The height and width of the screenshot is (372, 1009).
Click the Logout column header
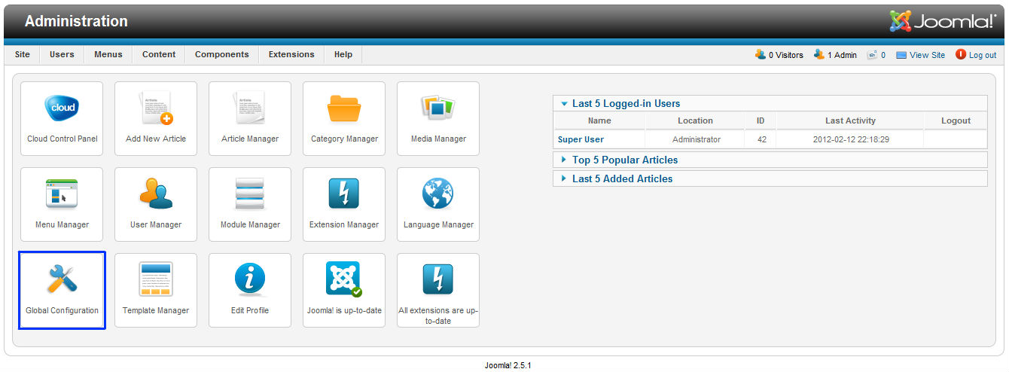point(956,120)
